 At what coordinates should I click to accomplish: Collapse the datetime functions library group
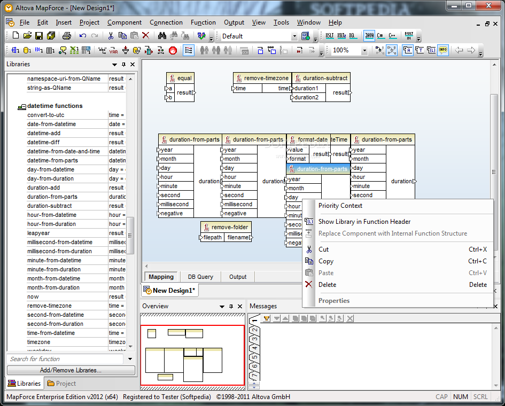[x=21, y=106]
